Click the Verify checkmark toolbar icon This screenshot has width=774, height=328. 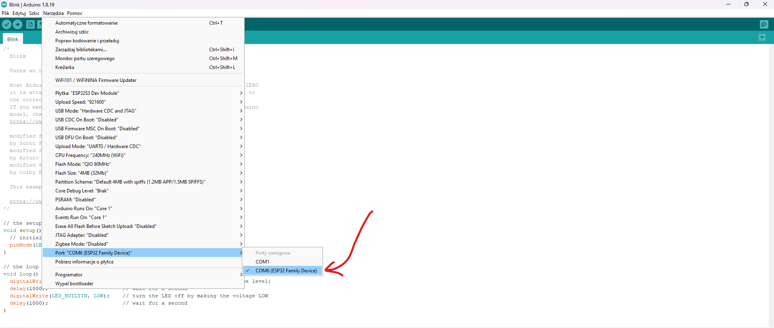click(x=6, y=24)
